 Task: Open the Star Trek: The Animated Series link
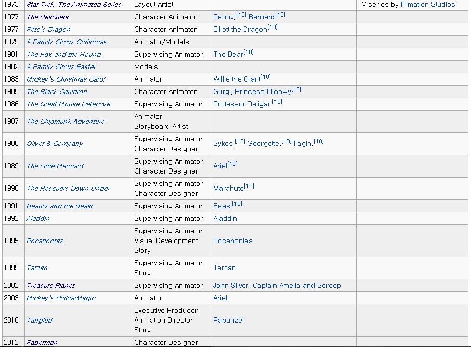[74, 5]
